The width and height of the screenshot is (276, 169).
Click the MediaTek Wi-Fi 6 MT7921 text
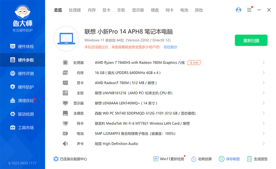pyautogui.click(x=142, y=123)
